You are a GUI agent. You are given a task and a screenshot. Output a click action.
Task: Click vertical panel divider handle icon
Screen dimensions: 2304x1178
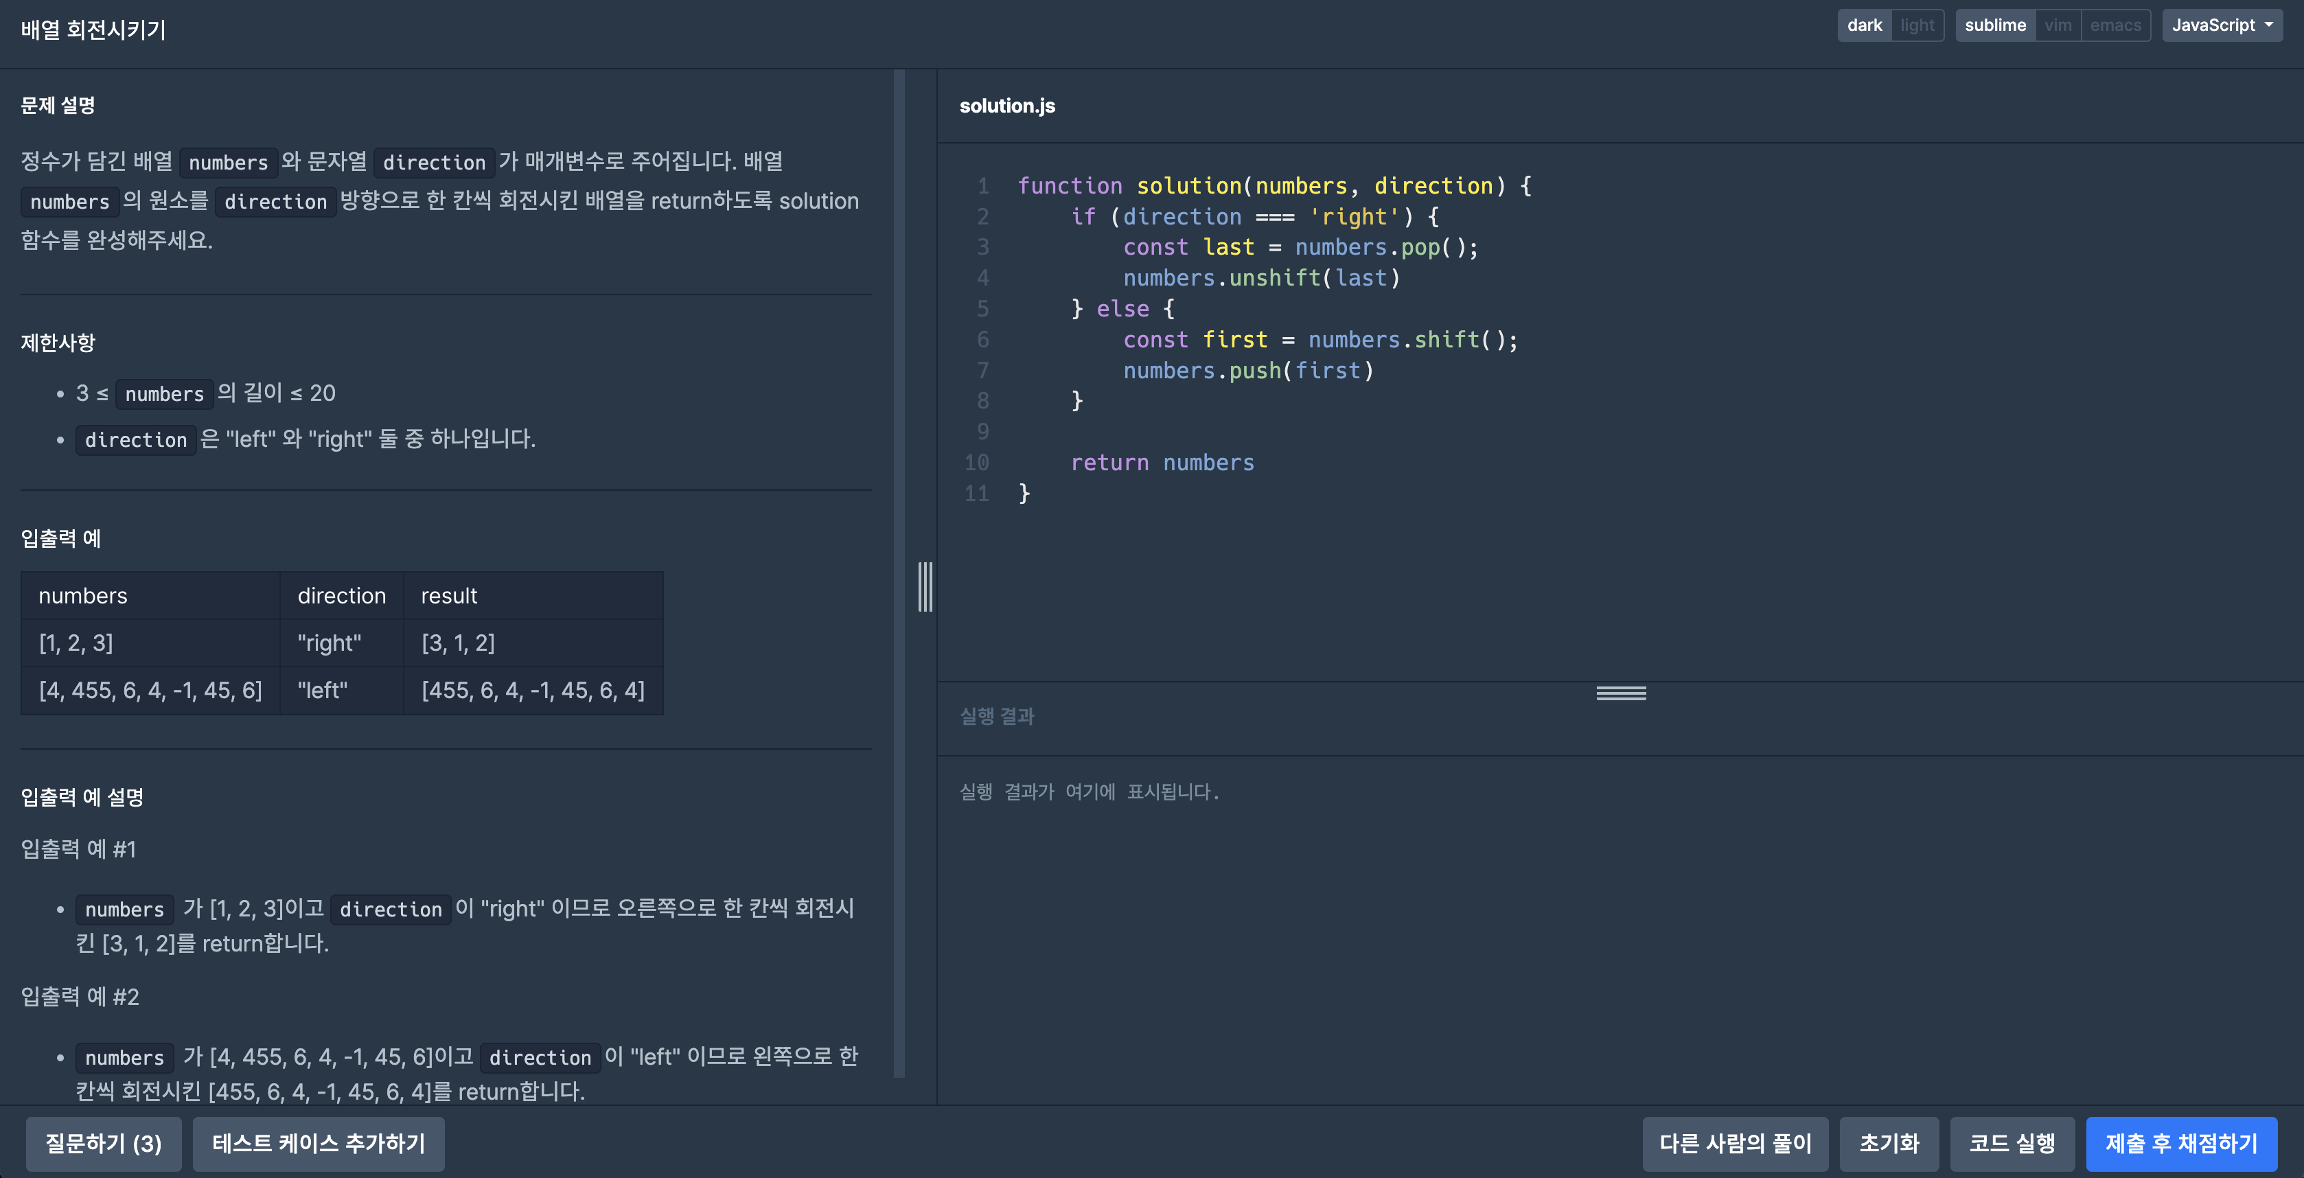point(925,587)
